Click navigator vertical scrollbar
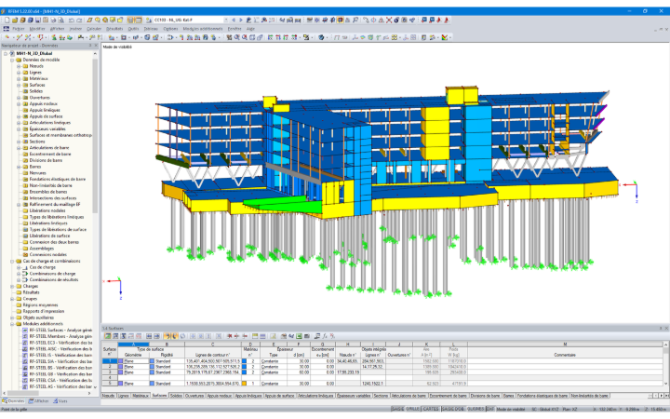 (95, 137)
